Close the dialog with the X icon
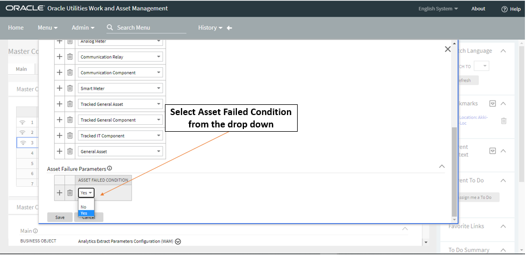The height and width of the screenshot is (257, 526). [448, 49]
